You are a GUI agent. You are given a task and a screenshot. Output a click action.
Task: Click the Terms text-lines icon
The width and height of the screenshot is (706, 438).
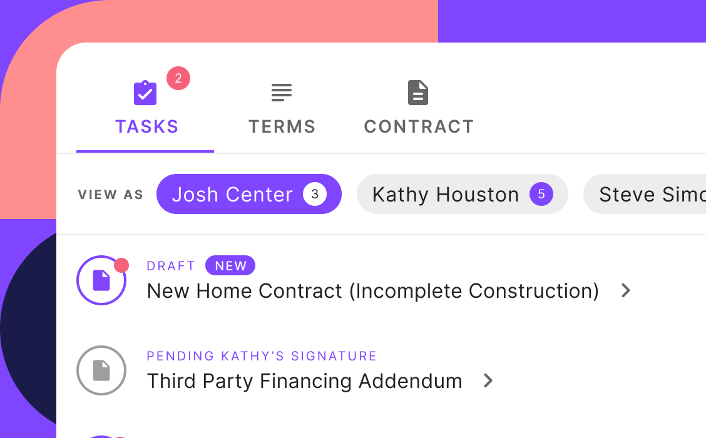tap(282, 93)
